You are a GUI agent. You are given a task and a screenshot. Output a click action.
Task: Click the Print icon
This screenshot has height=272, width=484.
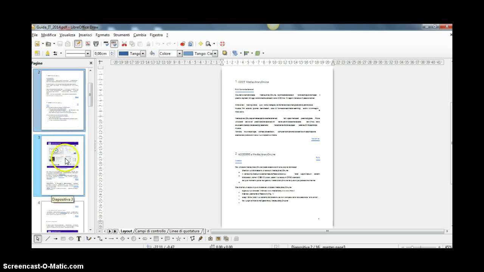pos(96,44)
